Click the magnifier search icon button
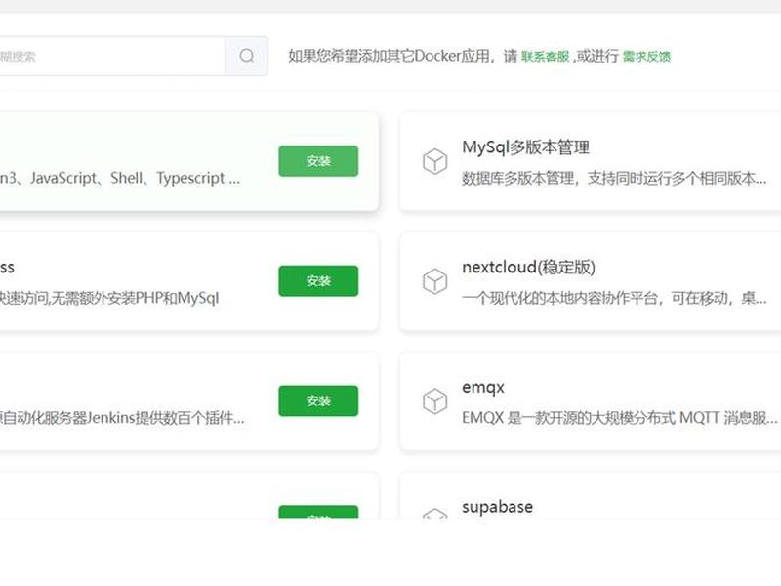Image resolution: width=781 pixels, height=586 pixels. (247, 56)
